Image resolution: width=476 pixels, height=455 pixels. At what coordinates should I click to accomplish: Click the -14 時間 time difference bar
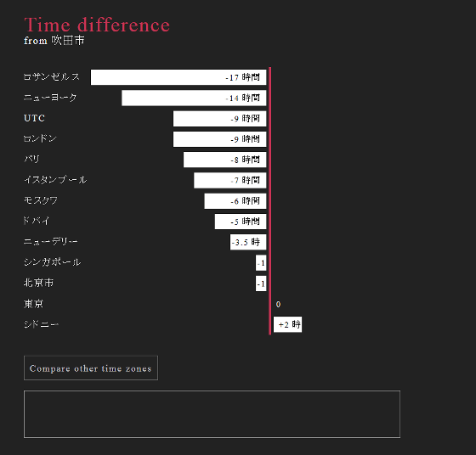tap(194, 98)
